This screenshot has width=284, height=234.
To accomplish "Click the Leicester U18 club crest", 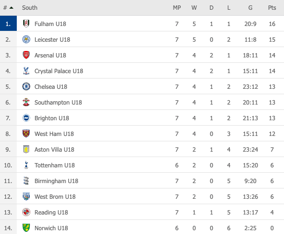I will click(26, 40).
